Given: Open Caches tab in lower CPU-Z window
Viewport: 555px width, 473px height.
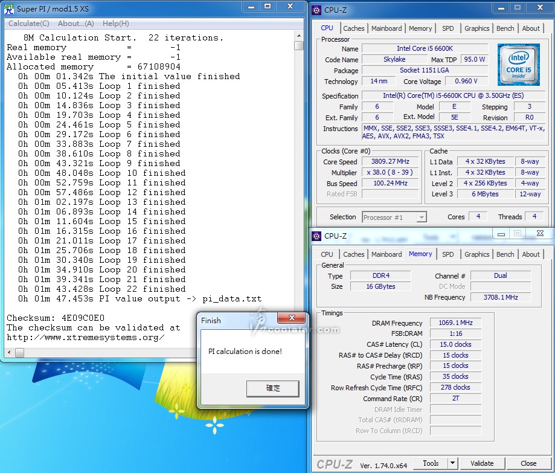Looking at the screenshot, I should [354, 254].
